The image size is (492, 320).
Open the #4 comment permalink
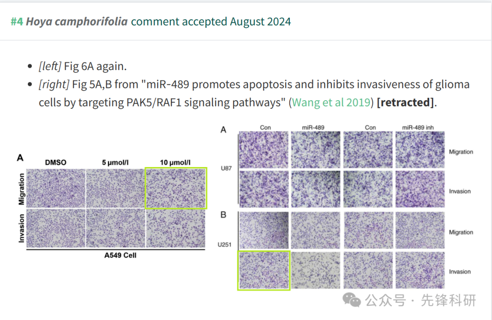pyautogui.click(x=17, y=22)
